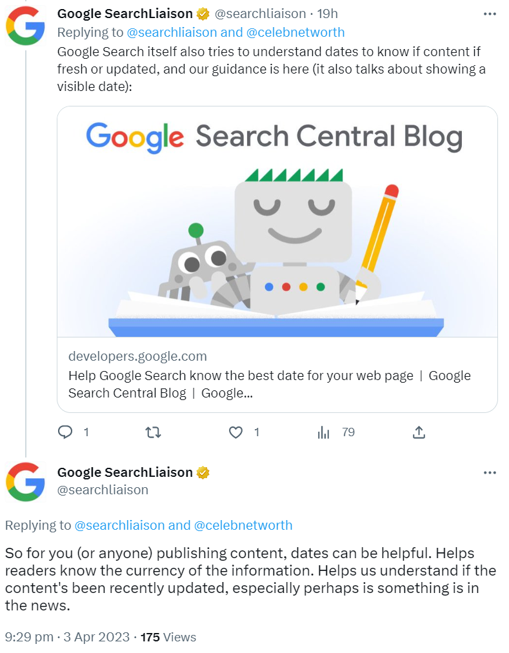
Task: Click the views analytics bar icon
Action: (323, 432)
